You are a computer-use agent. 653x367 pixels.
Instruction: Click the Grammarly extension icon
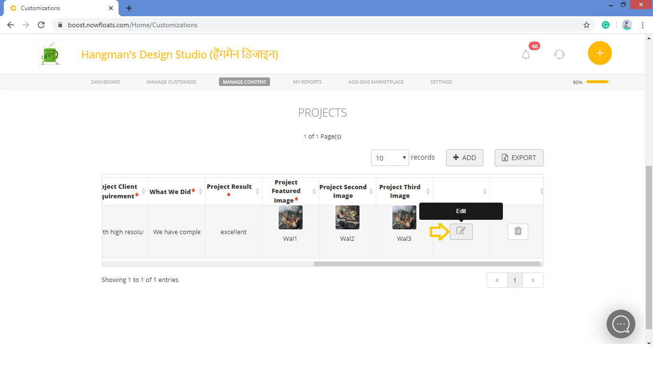click(606, 24)
